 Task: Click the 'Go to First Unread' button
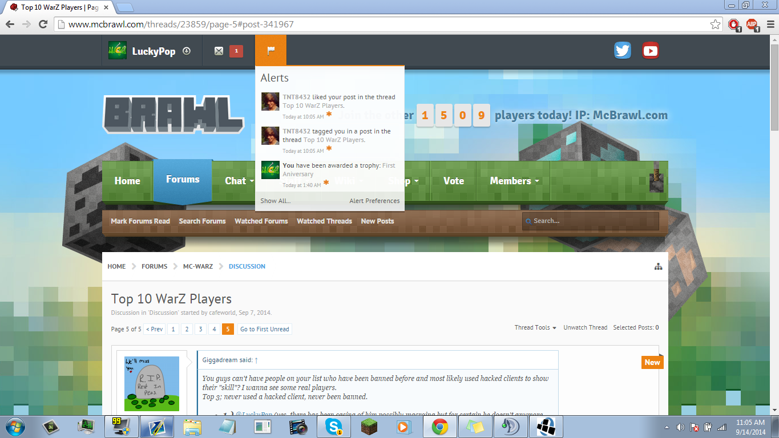click(264, 329)
